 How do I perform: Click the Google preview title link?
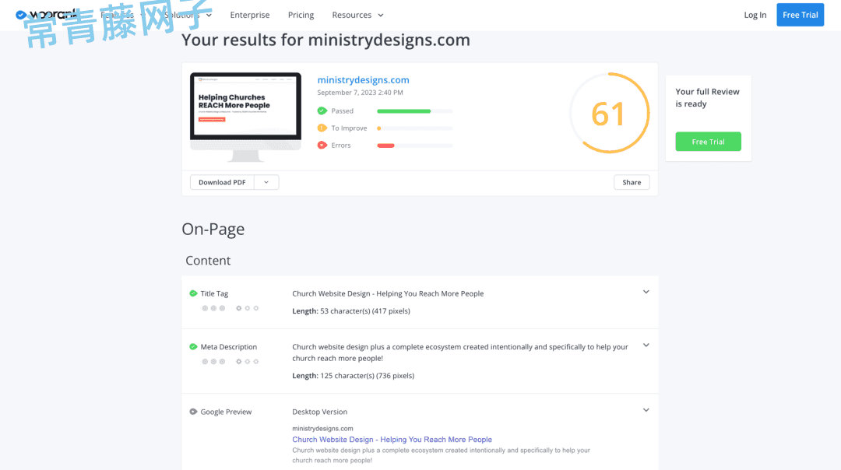coord(392,440)
